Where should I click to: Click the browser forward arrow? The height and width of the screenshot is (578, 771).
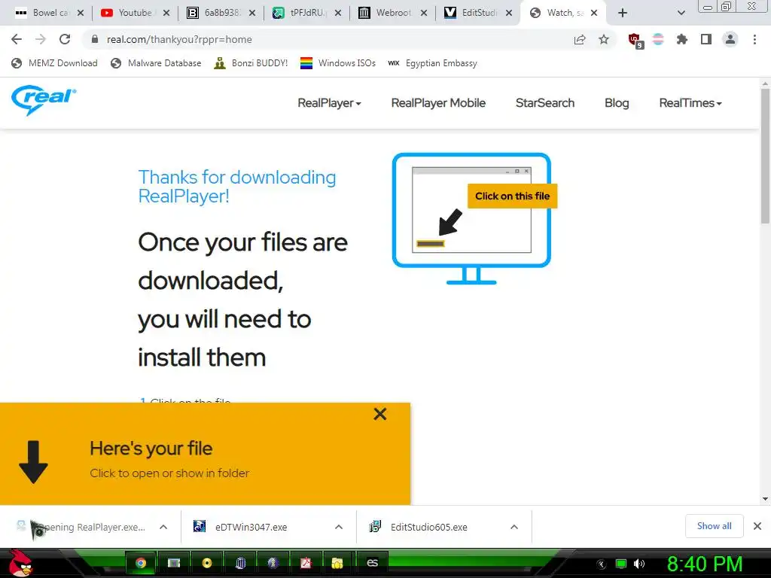coord(41,39)
